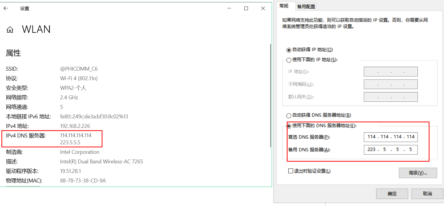Click the IPv4 DNS 服务器 label
The image size is (444, 206).
pos(26,136)
